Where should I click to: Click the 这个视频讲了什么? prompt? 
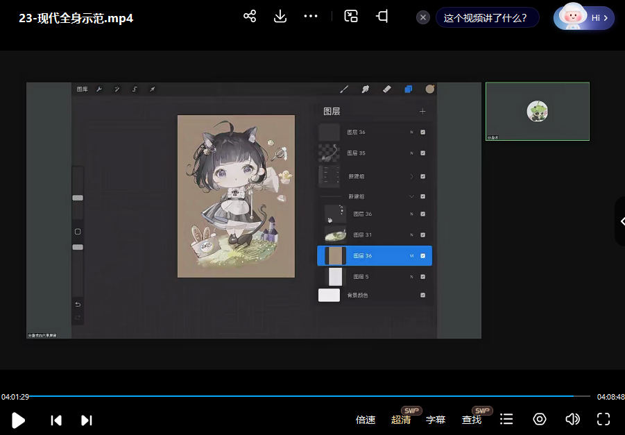point(486,18)
